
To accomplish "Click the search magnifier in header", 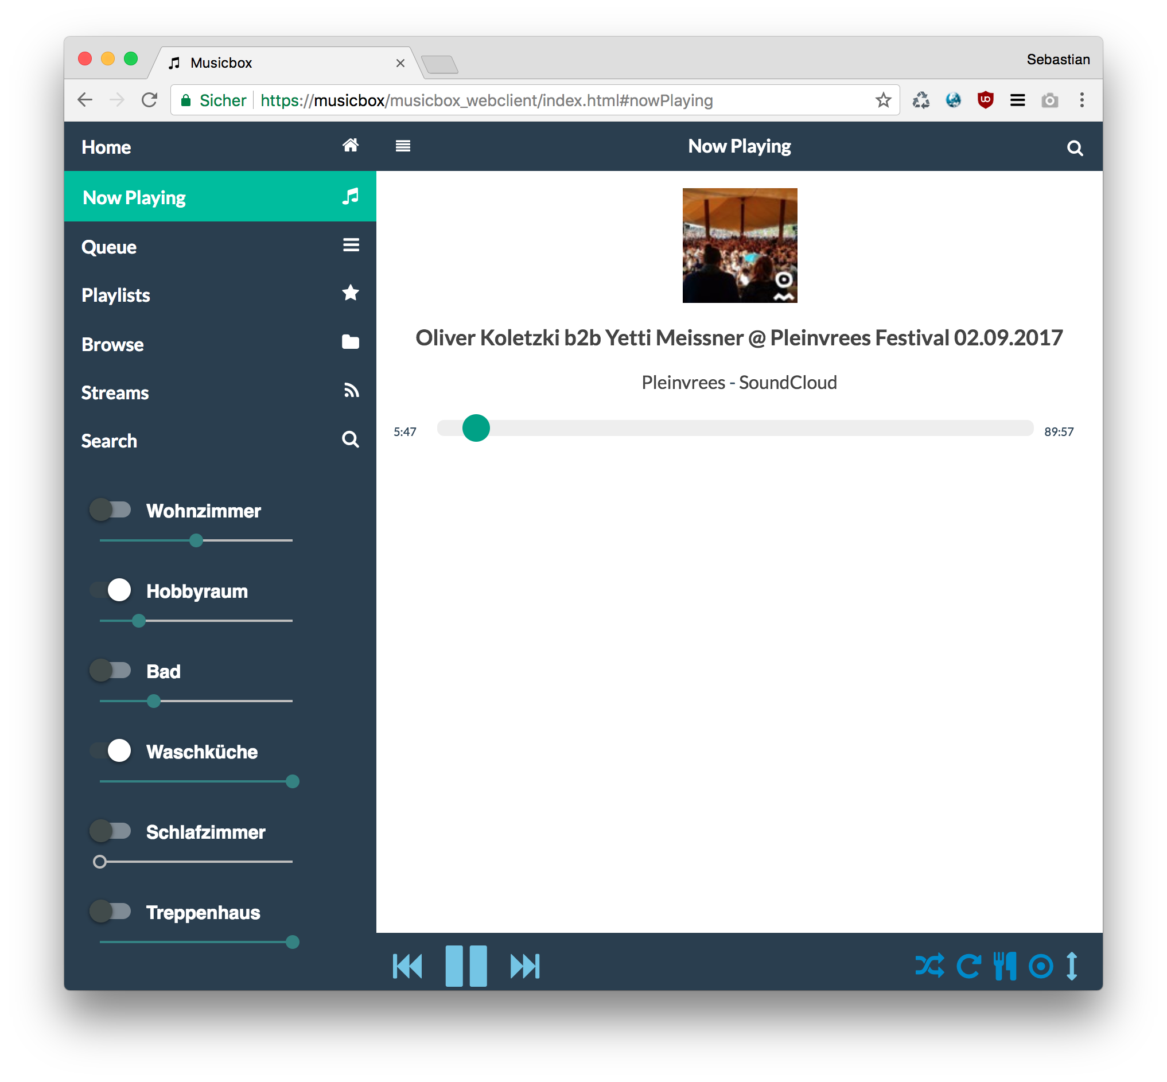I will [x=1075, y=148].
